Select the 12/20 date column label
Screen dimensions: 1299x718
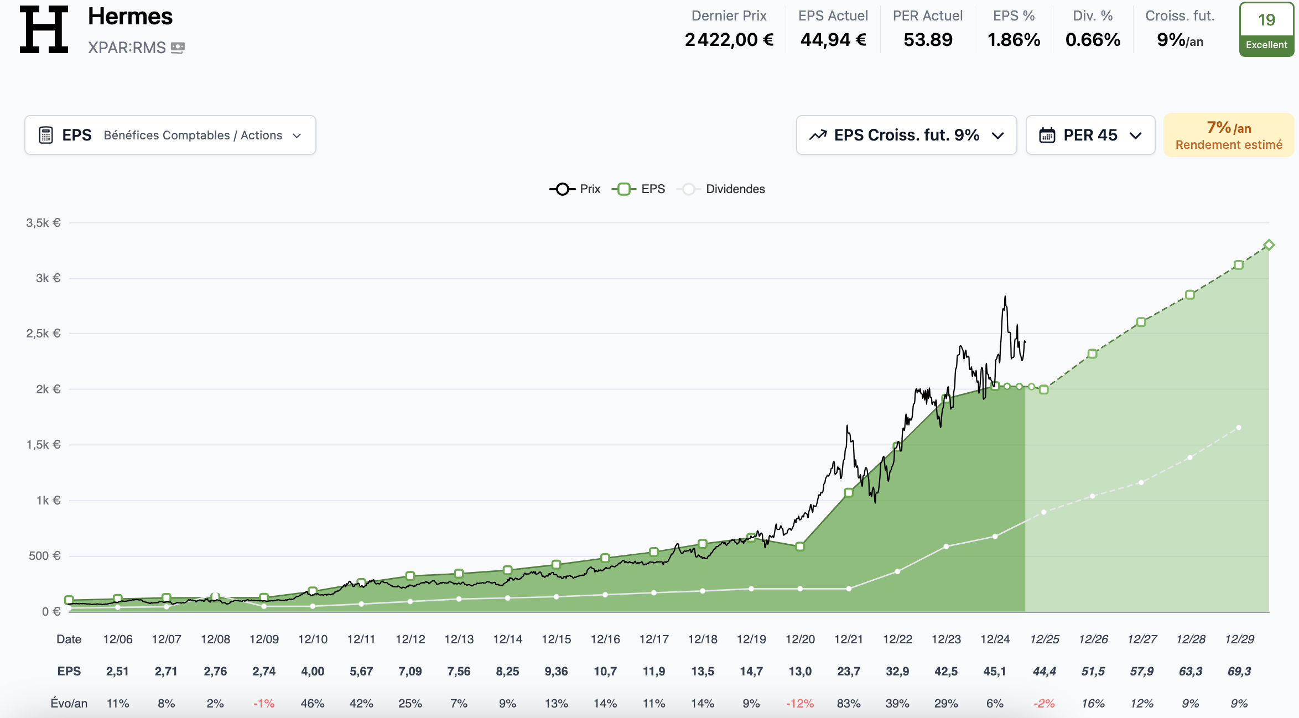pos(800,639)
